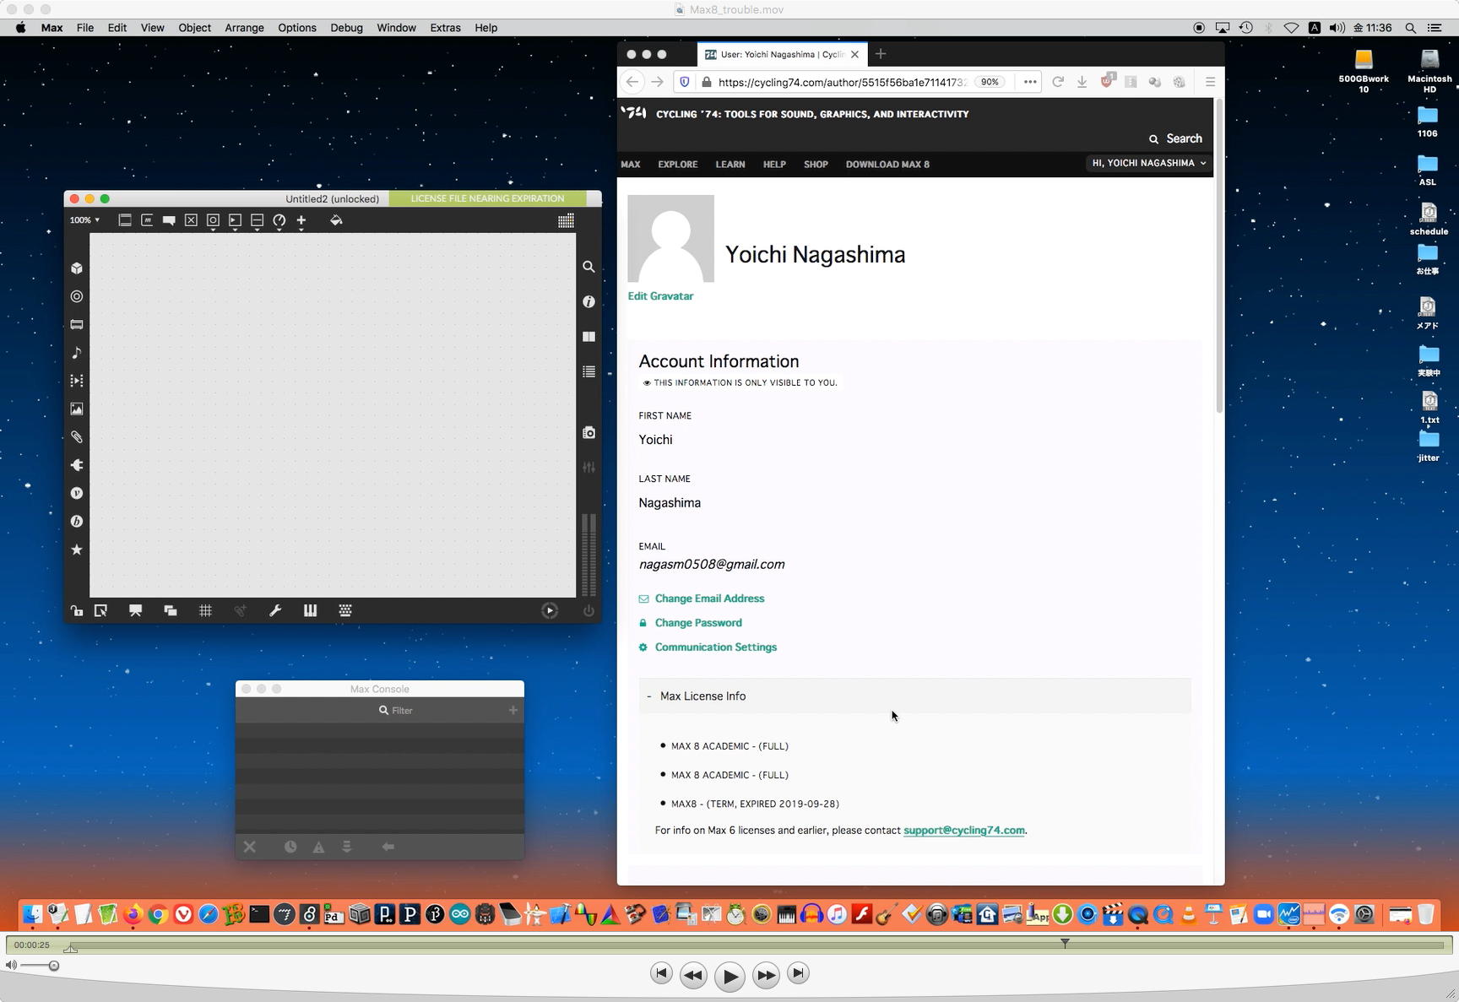Open the Plug-ins icon in Max left sidebar
This screenshot has width=1459, height=1002.
[x=77, y=465]
